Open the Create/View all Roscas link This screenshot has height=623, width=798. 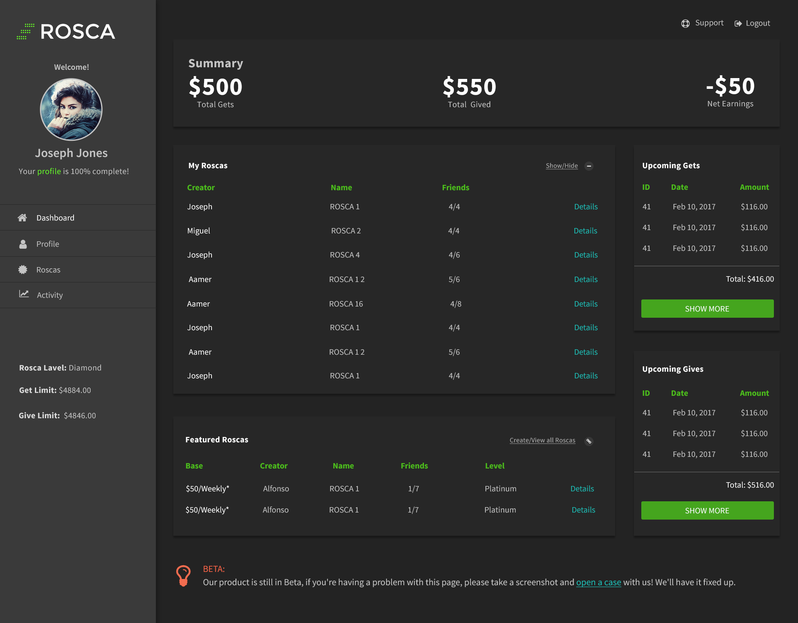click(x=542, y=440)
